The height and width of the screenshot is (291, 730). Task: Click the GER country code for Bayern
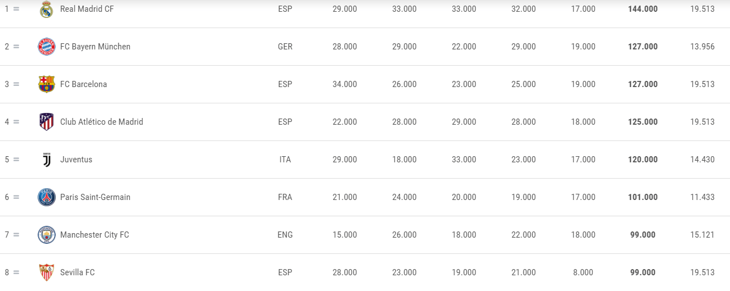pos(285,47)
